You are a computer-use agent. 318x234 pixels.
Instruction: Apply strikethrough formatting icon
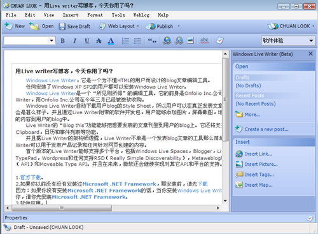click(x=99, y=41)
